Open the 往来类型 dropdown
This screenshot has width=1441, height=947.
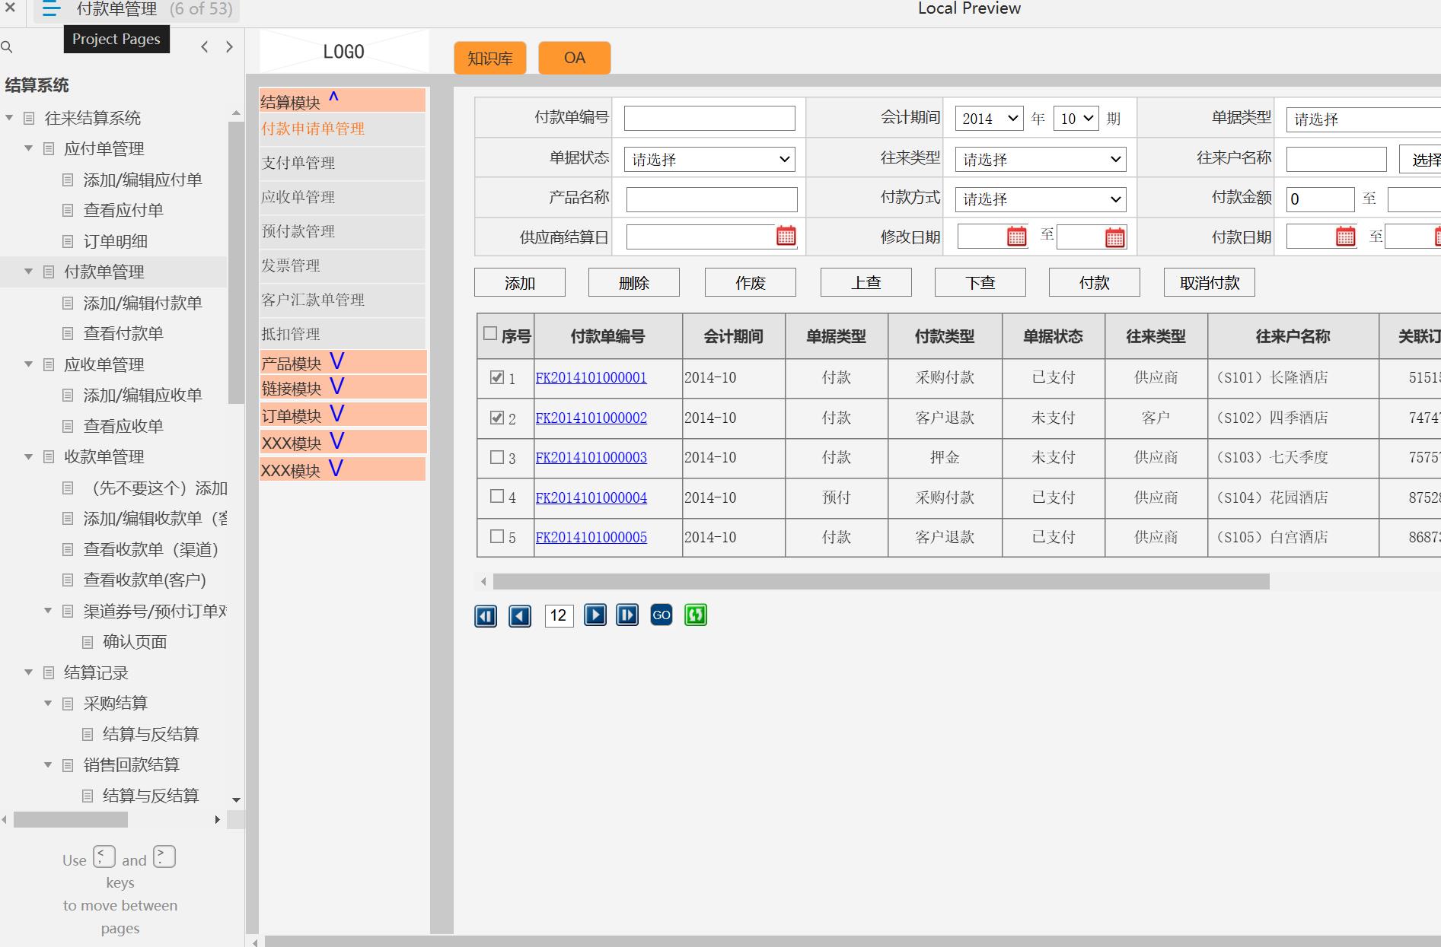1041,159
